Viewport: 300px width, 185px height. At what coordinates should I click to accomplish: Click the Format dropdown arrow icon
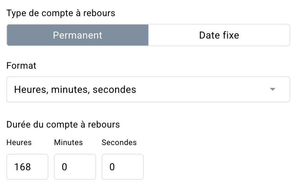(x=273, y=89)
